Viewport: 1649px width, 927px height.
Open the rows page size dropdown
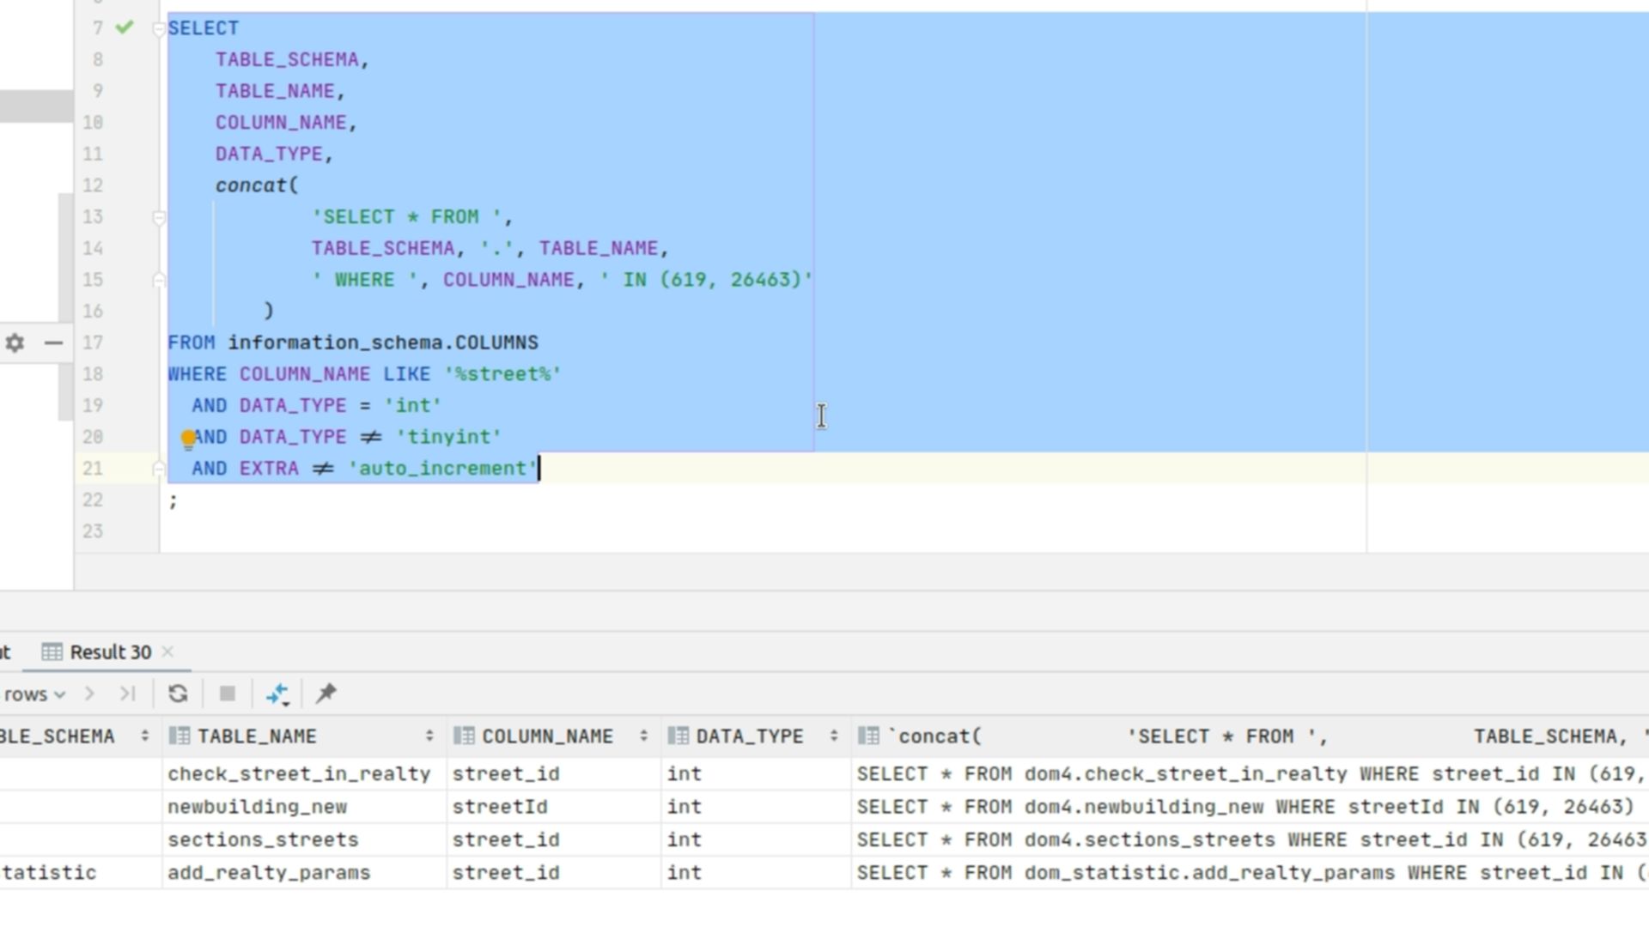(x=34, y=694)
